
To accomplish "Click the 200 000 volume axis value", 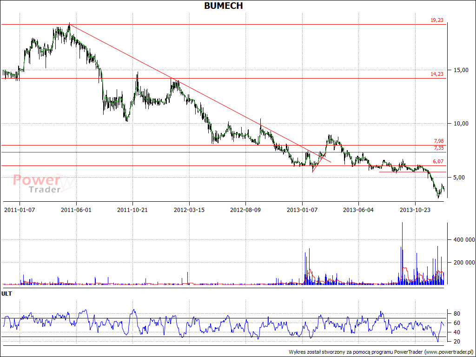I will coord(464,262).
